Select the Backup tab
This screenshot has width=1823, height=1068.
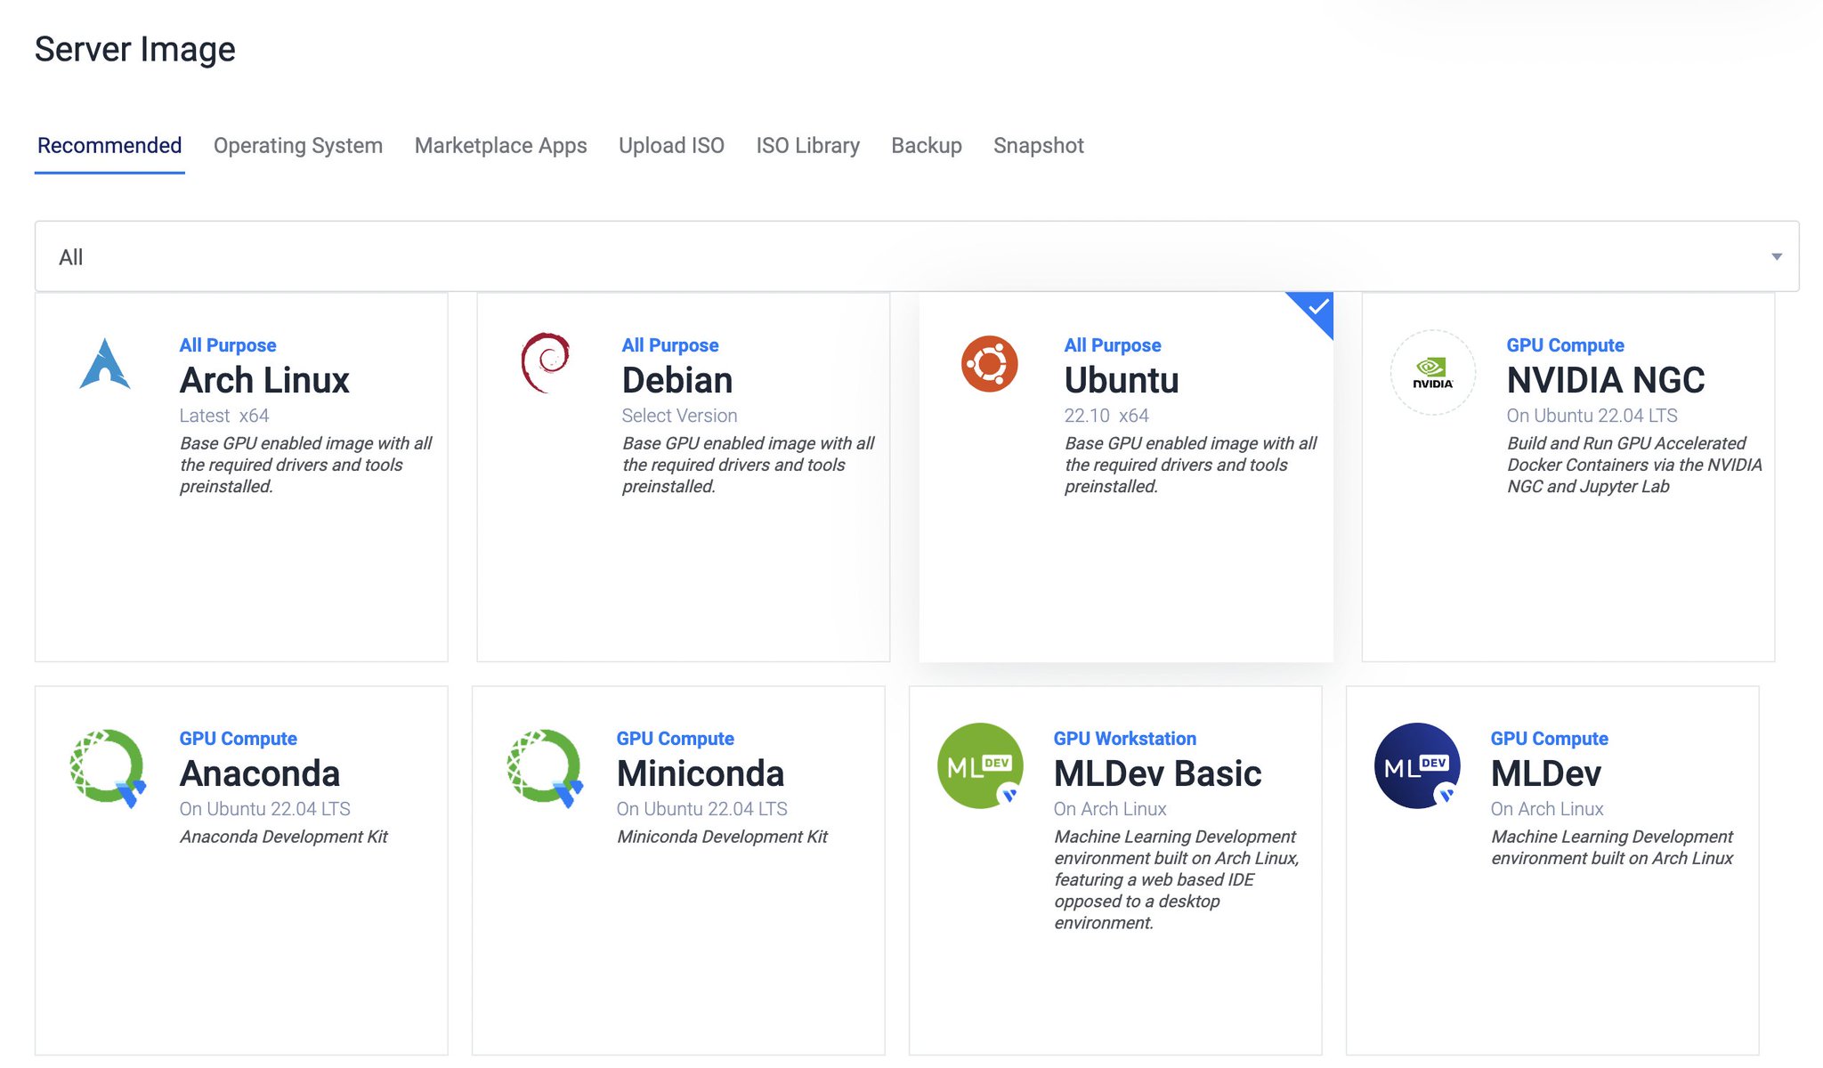tap(927, 145)
